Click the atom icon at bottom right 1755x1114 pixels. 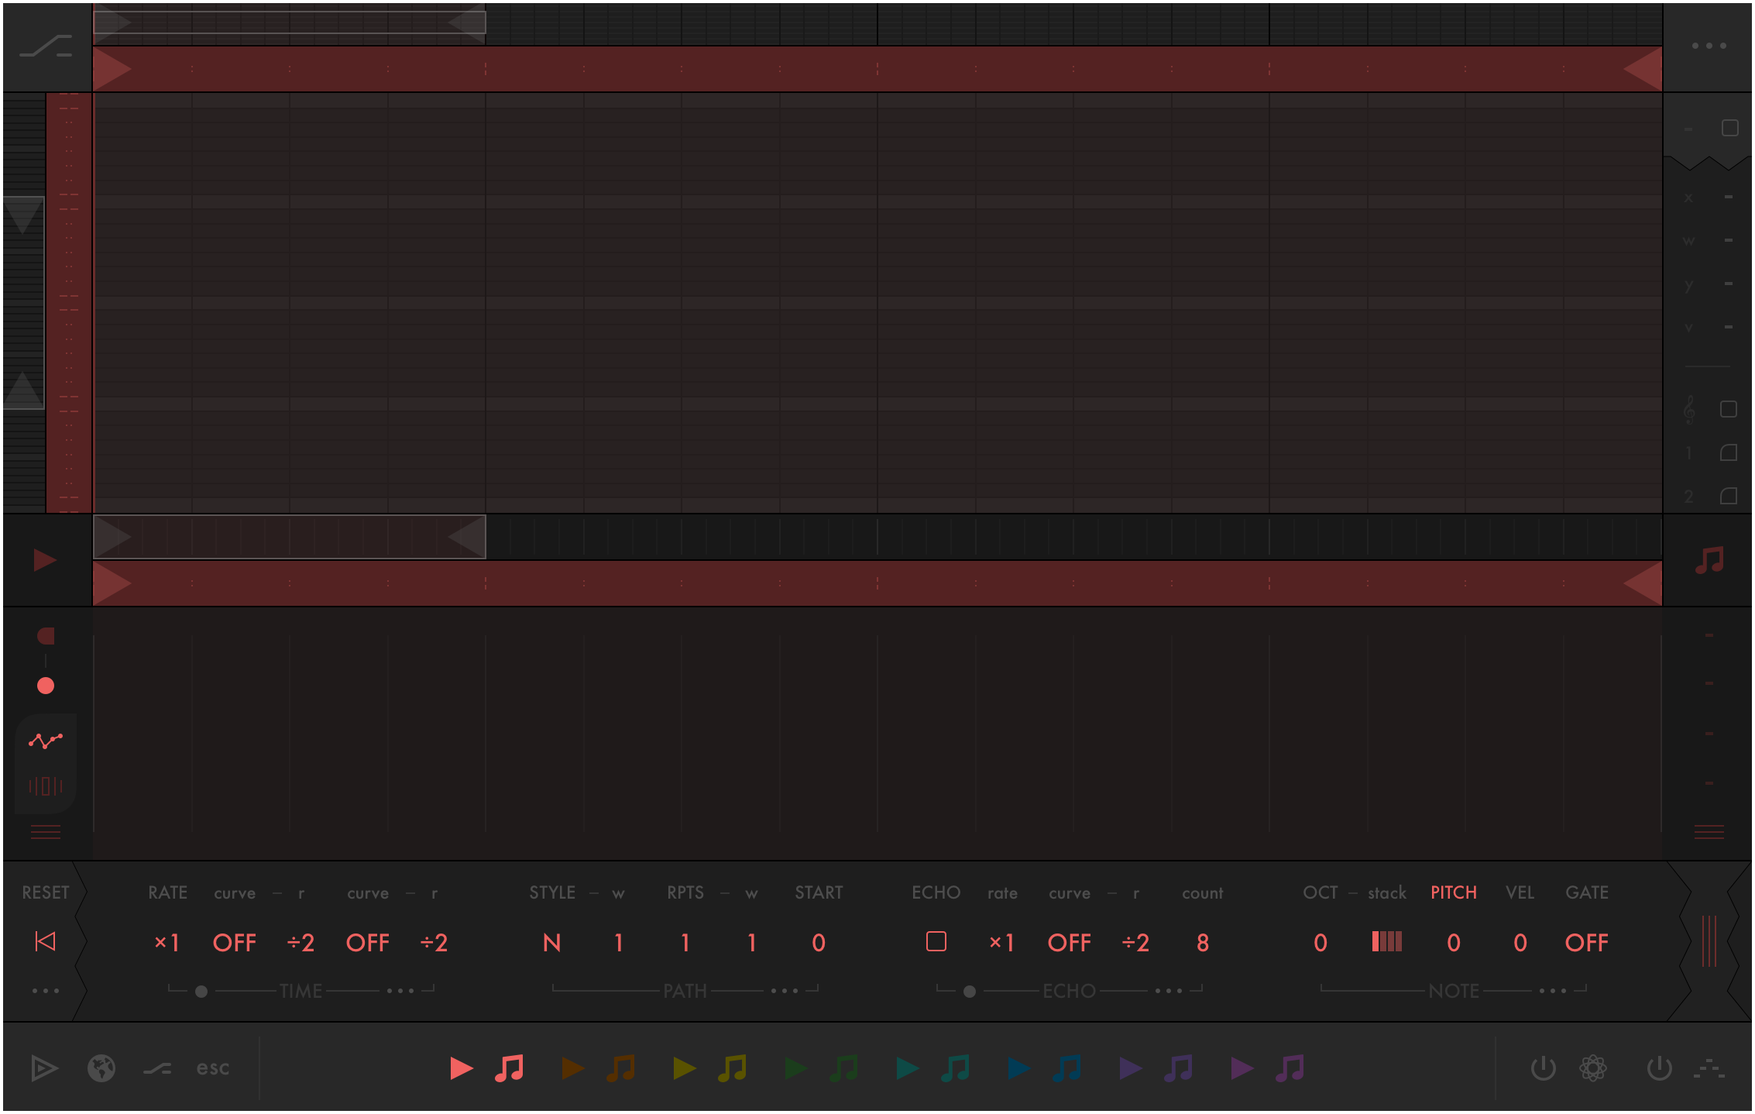pos(1592,1068)
